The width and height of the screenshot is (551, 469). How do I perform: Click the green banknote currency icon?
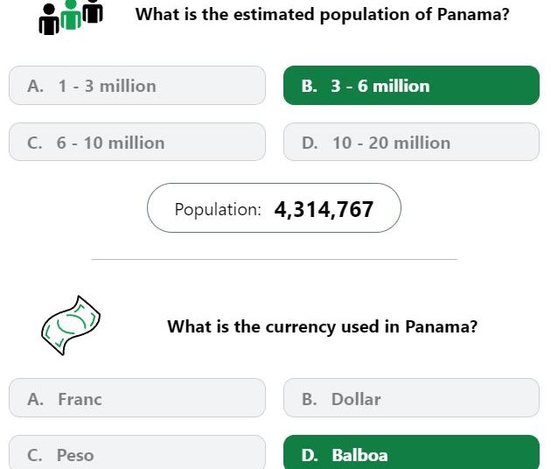click(71, 325)
